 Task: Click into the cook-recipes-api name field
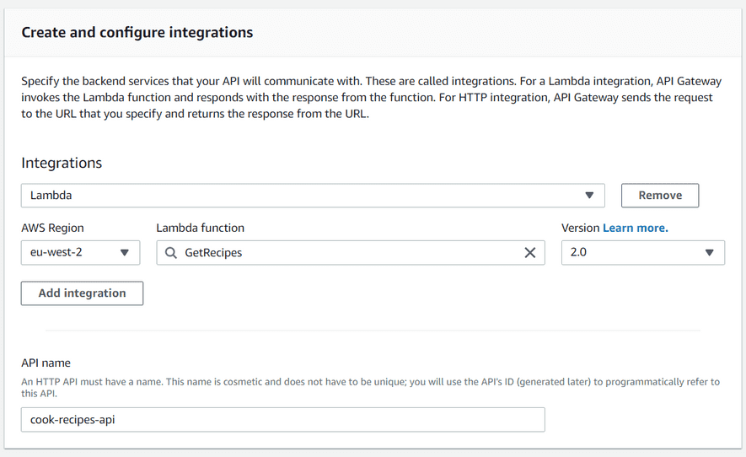[x=282, y=419]
